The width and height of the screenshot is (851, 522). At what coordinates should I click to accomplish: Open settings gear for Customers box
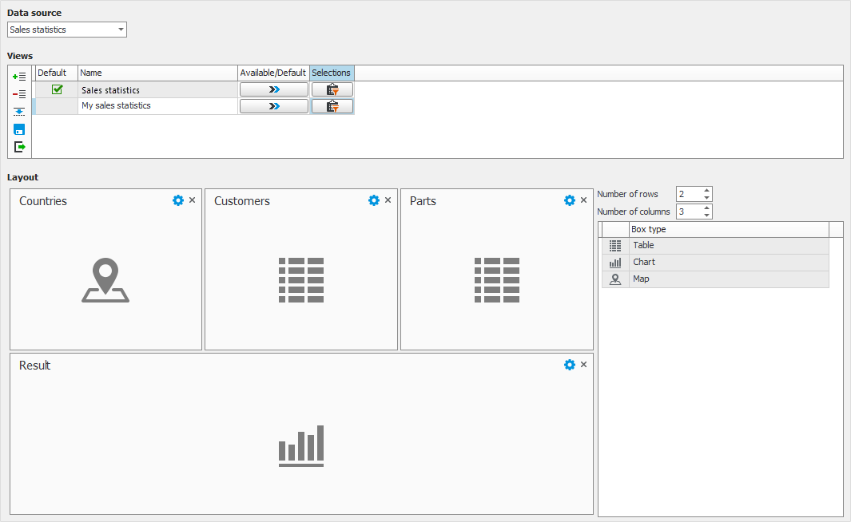pos(373,200)
